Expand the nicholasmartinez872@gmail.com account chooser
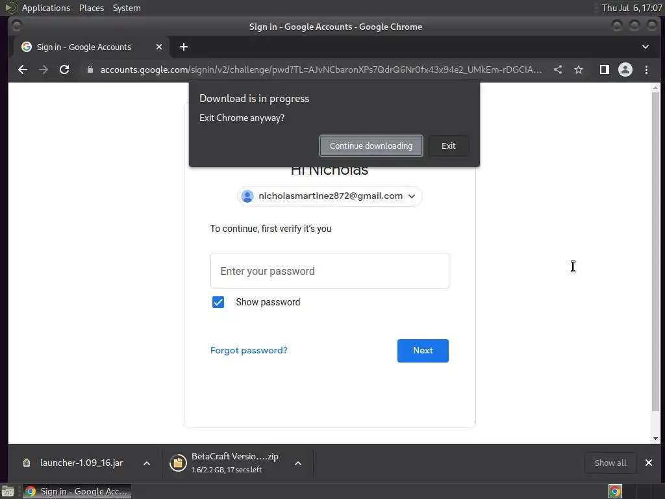This screenshot has width=665, height=499. pyautogui.click(x=329, y=196)
